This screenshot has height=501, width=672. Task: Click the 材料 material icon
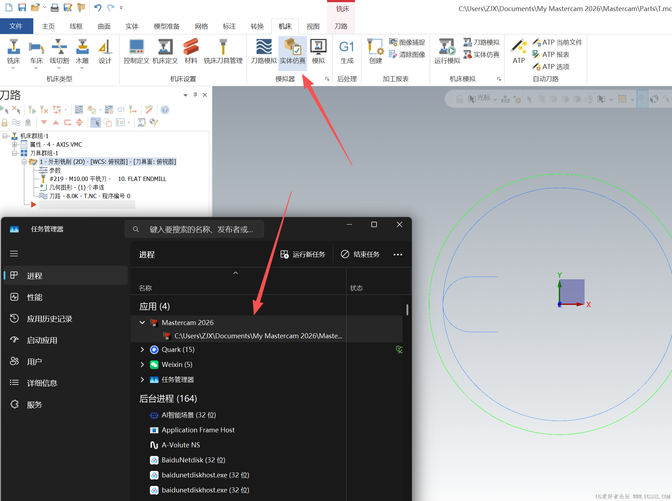[x=191, y=51]
